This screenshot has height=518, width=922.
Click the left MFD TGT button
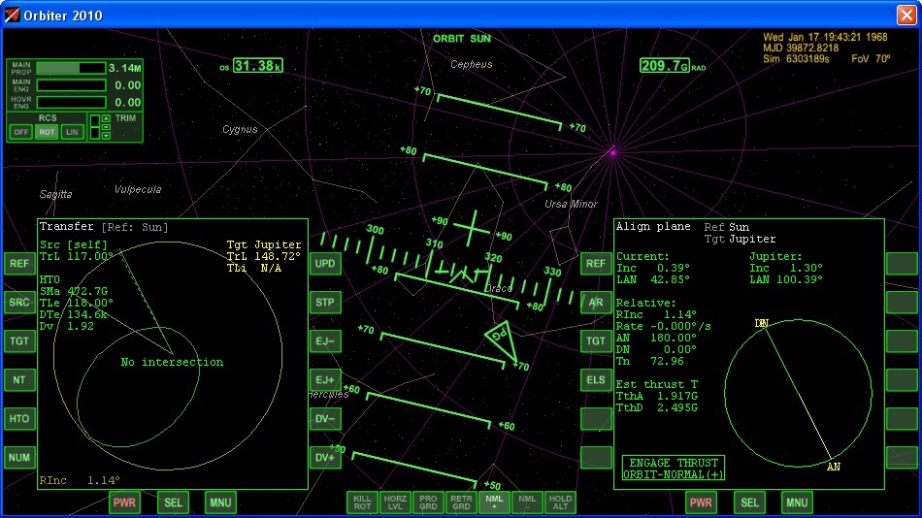(x=18, y=341)
